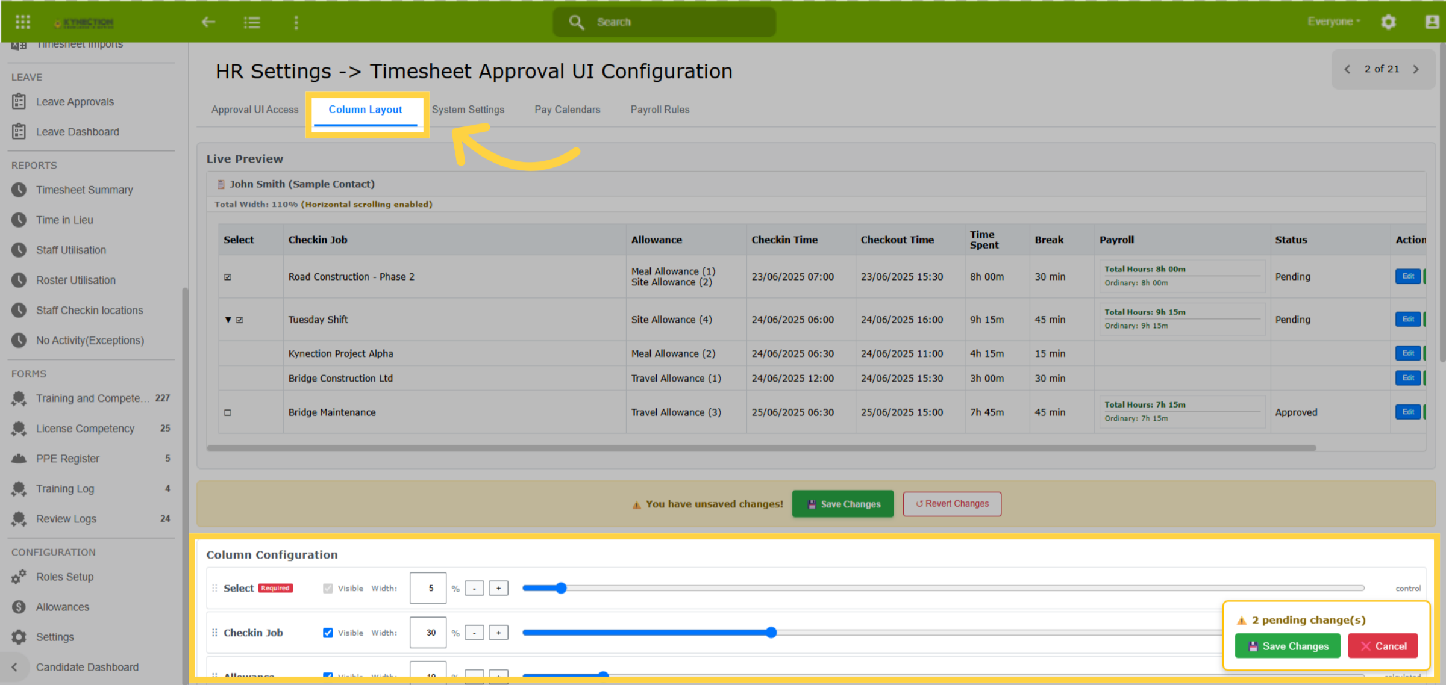Screen dimensions: 1446x685
Task: Click Cancel in pending changes popup
Action: [x=1383, y=646]
